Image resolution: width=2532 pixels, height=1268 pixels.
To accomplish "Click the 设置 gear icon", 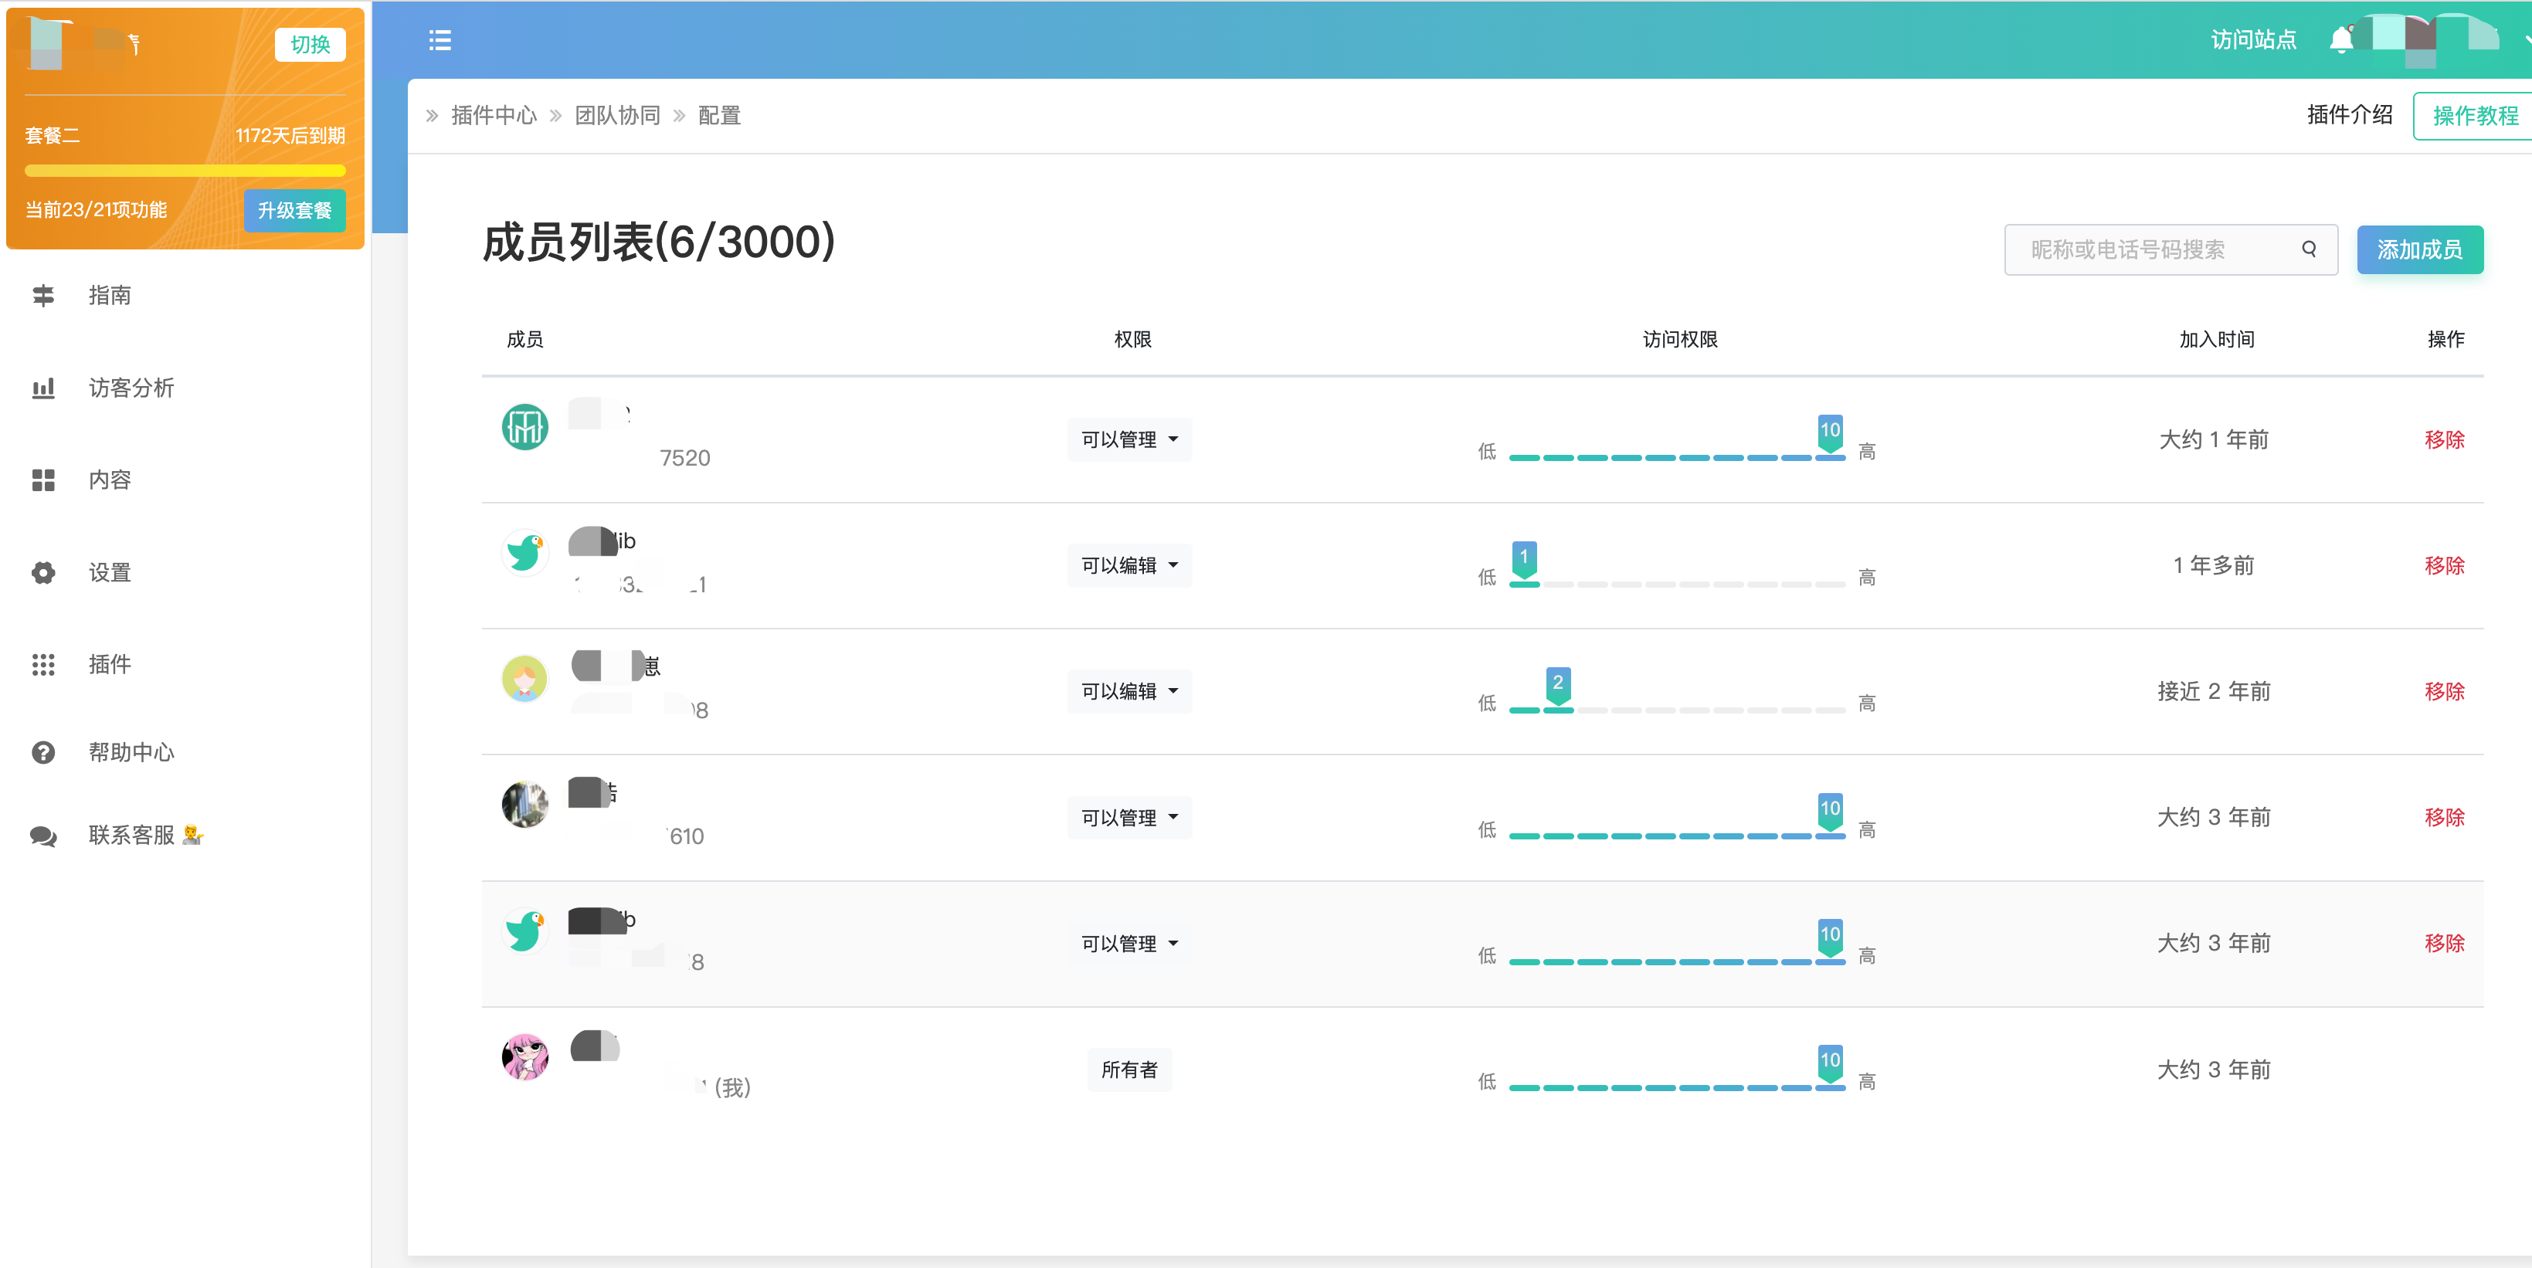I will (43, 572).
